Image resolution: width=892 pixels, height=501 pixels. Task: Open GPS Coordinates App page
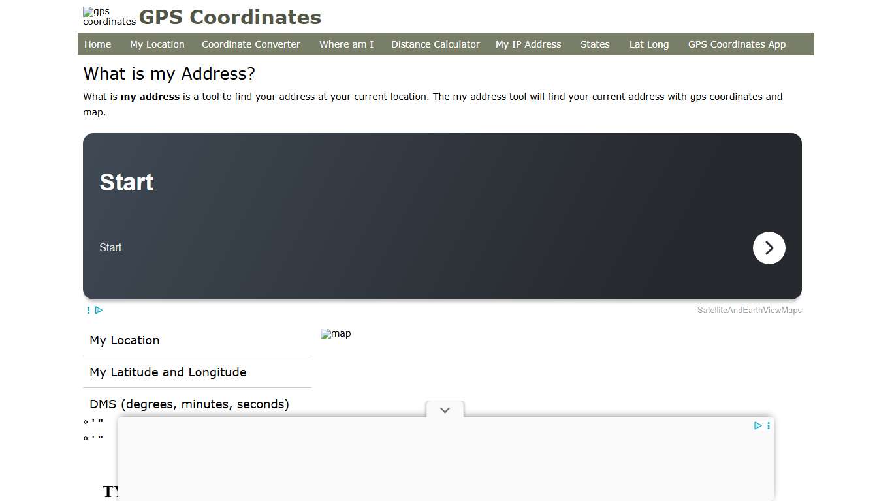coord(737,44)
